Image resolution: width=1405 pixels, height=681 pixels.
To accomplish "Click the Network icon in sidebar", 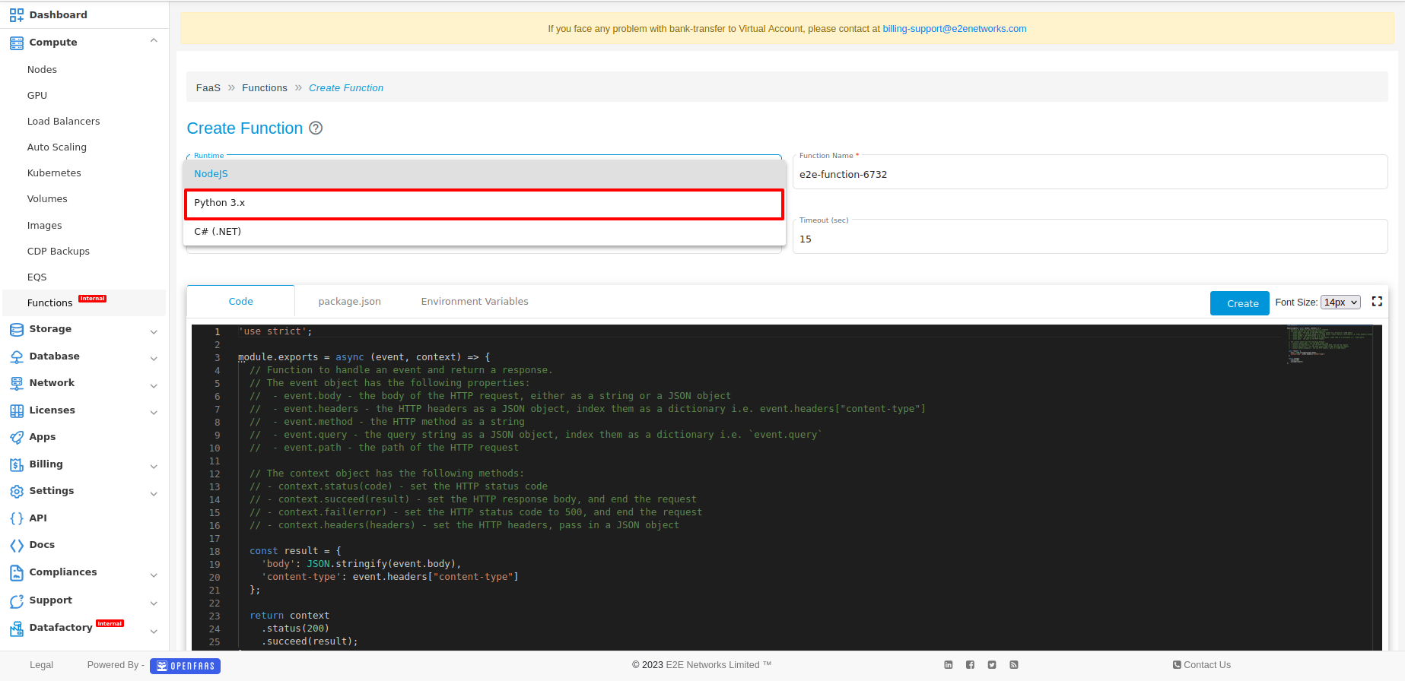I will point(17,383).
